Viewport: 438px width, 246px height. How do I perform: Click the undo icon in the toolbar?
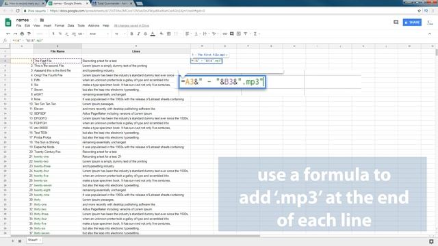pos(8,33)
